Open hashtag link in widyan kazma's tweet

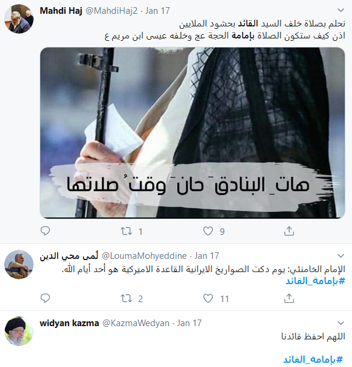pyautogui.click(x=313, y=359)
